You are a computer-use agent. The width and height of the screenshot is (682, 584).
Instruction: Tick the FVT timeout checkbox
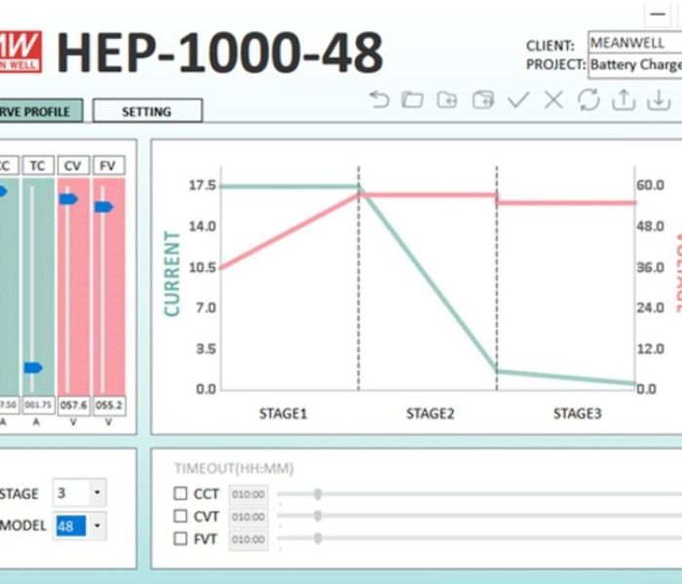(x=180, y=538)
